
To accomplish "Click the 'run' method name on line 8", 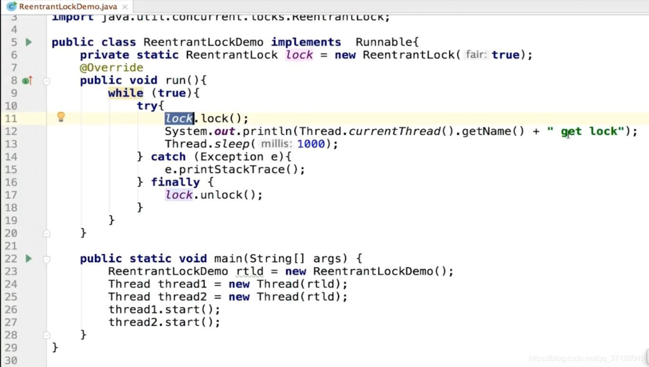I will click(176, 81).
